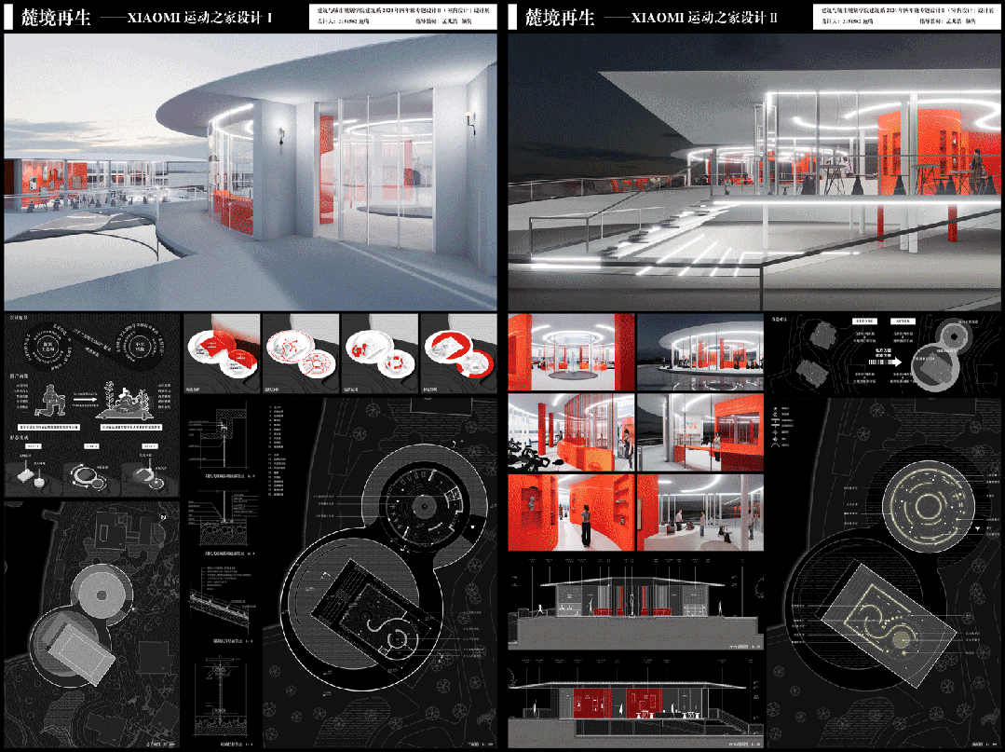The image size is (1005, 752).
Task: Select the "XIAOMI 运动之家设计 II" subtitle
Action: (704, 18)
